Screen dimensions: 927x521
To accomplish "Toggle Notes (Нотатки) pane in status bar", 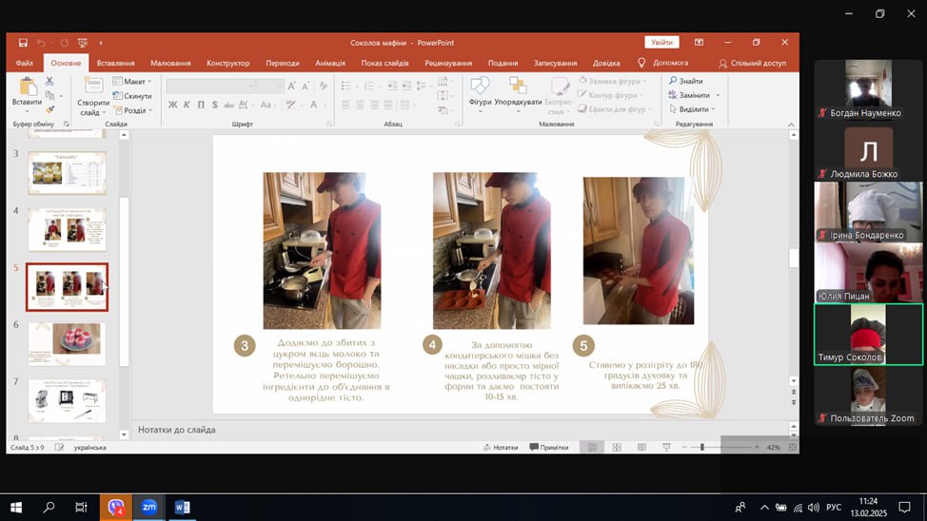I will click(x=501, y=447).
